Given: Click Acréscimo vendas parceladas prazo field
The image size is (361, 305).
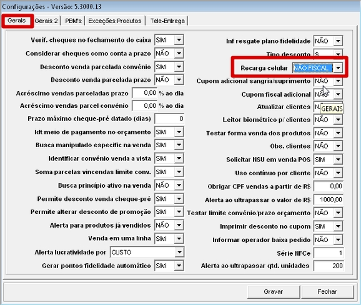Looking at the screenshot, I should coord(144,93).
